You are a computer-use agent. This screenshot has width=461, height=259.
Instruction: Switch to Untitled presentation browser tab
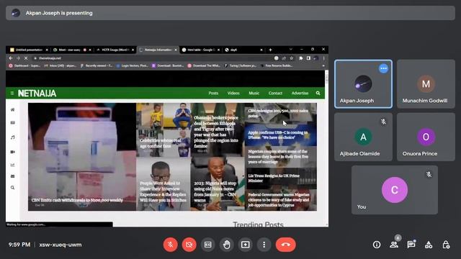pos(28,50)
